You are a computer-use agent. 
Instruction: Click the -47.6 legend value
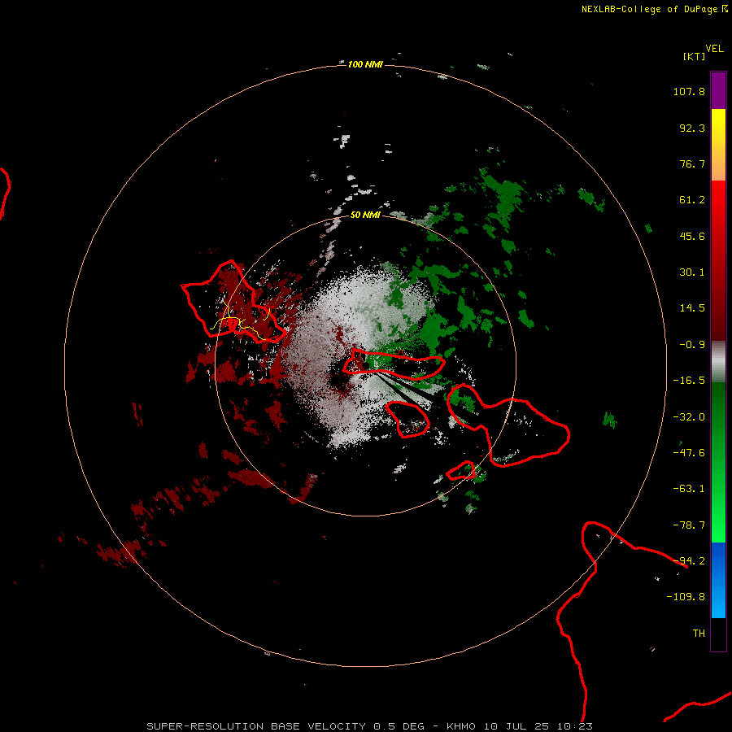tap(689, 453)
